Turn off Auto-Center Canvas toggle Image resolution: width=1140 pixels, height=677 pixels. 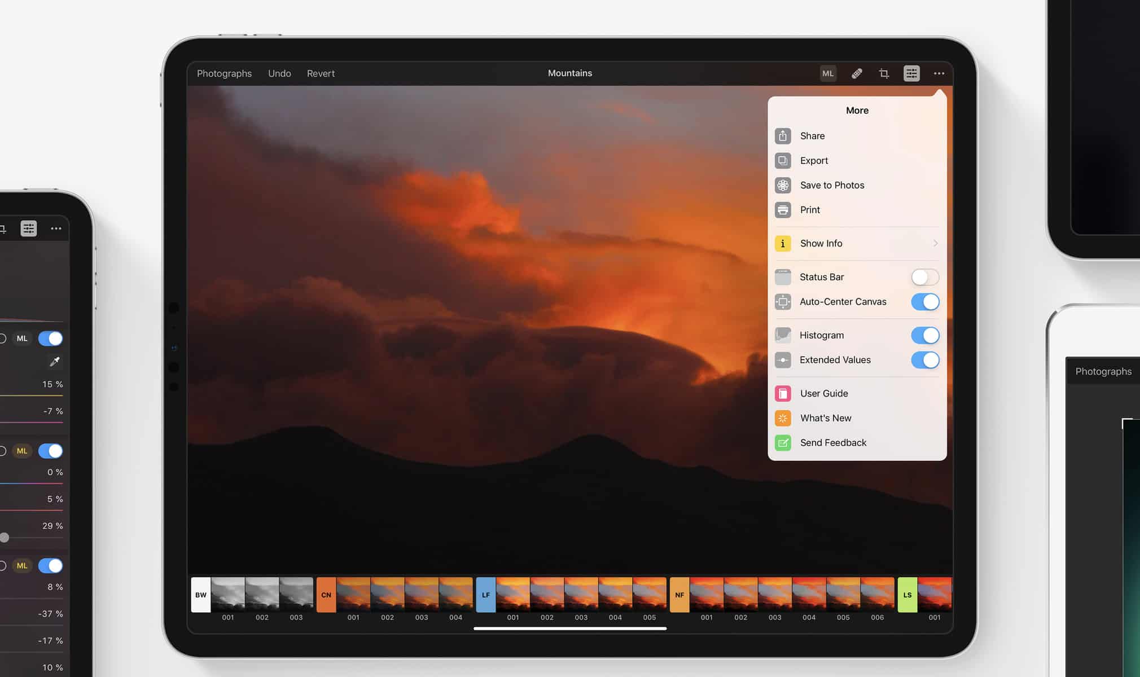[x=924, y=302]
